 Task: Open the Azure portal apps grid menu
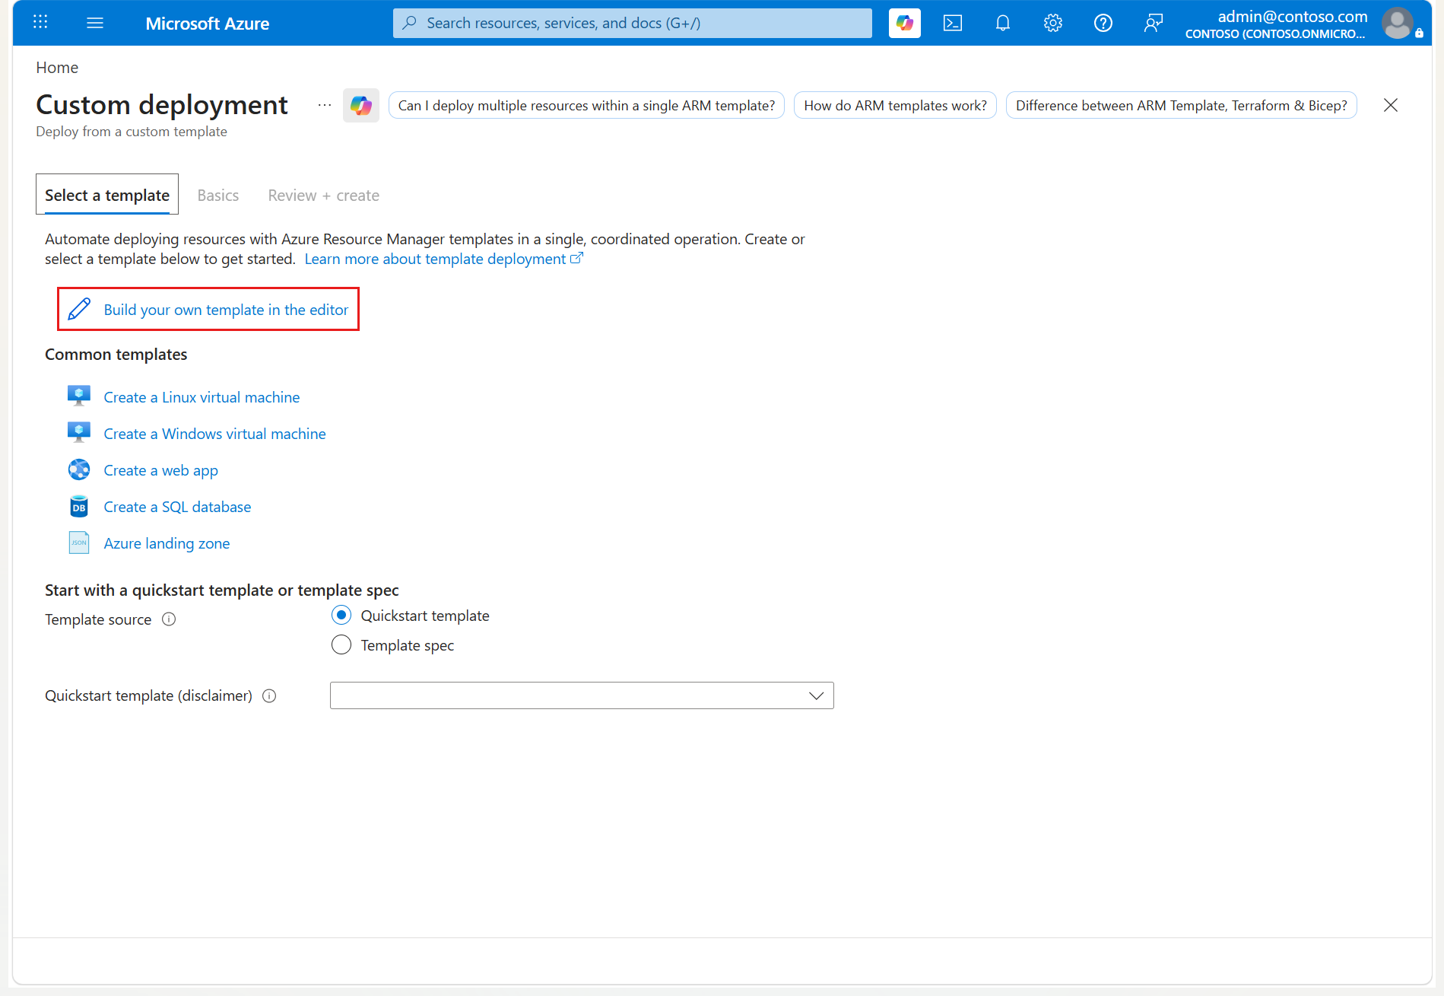[x=40, y=23]
